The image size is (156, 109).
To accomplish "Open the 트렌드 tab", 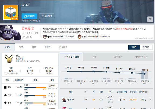I will click(48, 47).
